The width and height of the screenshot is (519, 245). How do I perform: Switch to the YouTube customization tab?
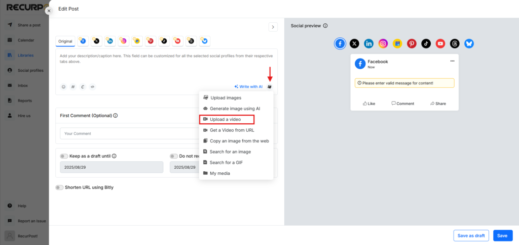pos(178,41)
